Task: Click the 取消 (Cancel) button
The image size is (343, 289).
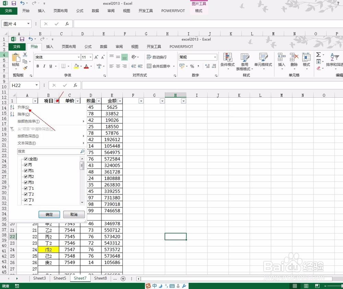Action: click(74, 214)
